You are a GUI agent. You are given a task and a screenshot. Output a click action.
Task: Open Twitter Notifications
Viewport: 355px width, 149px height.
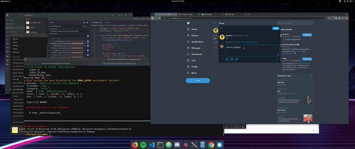tap(195, 42)
